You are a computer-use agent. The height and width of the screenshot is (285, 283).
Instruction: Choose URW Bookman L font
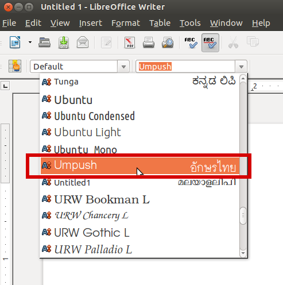tap(139, 199)
